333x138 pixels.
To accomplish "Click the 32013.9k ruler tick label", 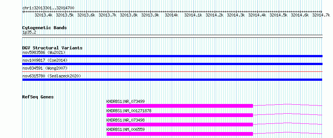I will (150, 15).
